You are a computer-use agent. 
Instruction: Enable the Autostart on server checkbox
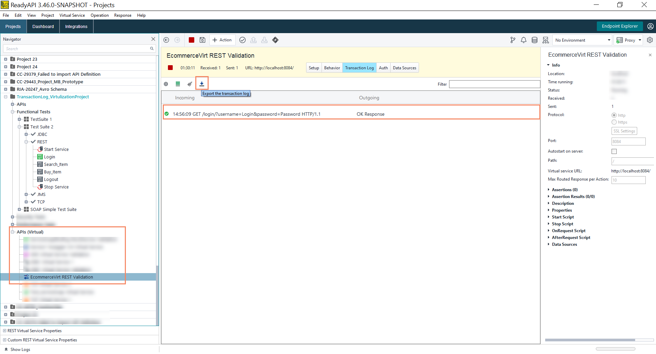[x=614, y=151]
